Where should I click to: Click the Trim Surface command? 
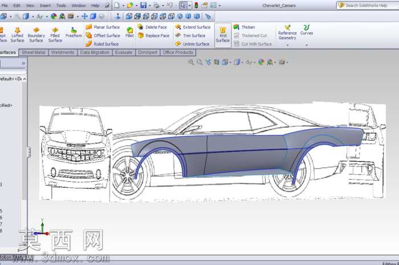coord(190,35)
